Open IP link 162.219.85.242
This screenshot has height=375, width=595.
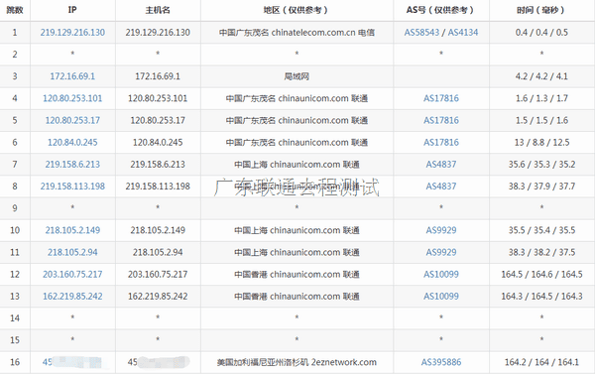[x=72, y=297]
